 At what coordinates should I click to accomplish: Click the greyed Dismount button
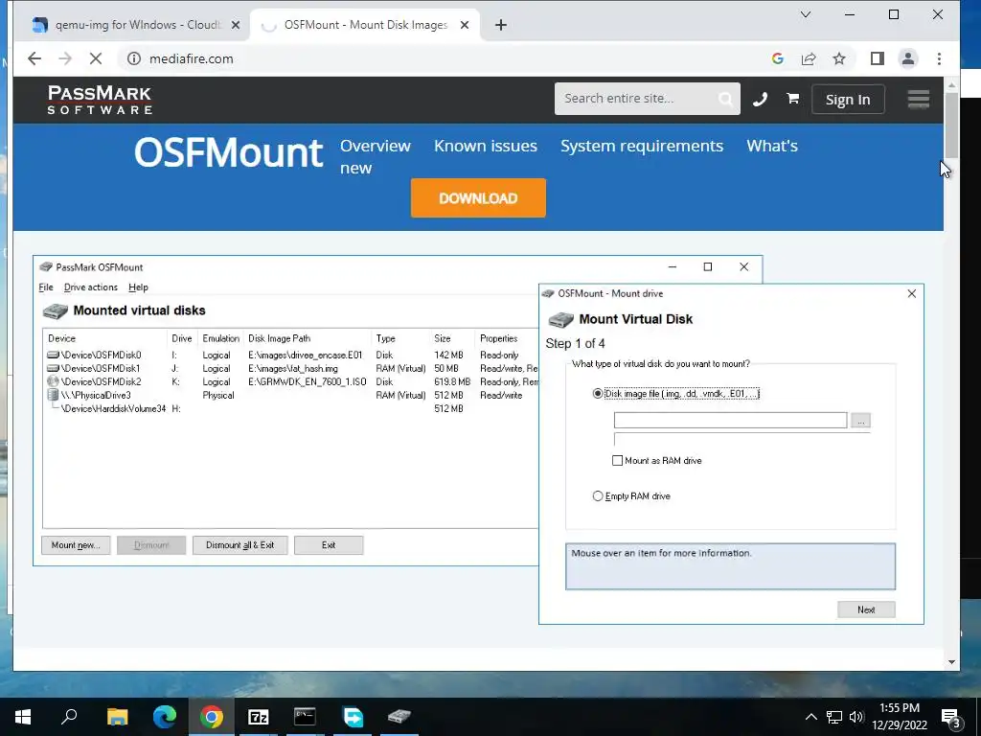pos(151,545)
